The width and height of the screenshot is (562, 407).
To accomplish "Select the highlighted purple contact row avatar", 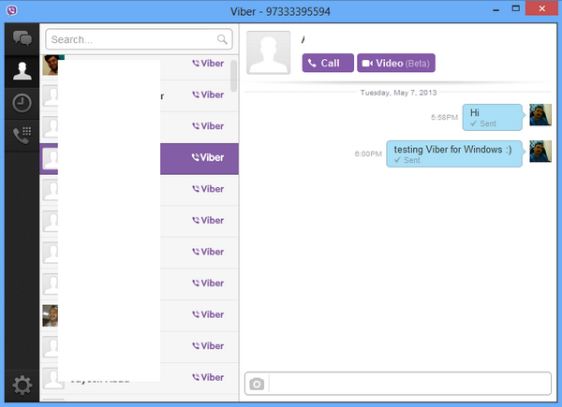I will tap(51, 158).
